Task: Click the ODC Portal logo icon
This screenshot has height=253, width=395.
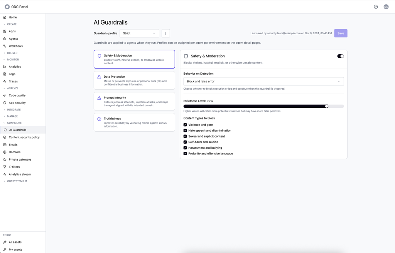Action: click(7, 7)
